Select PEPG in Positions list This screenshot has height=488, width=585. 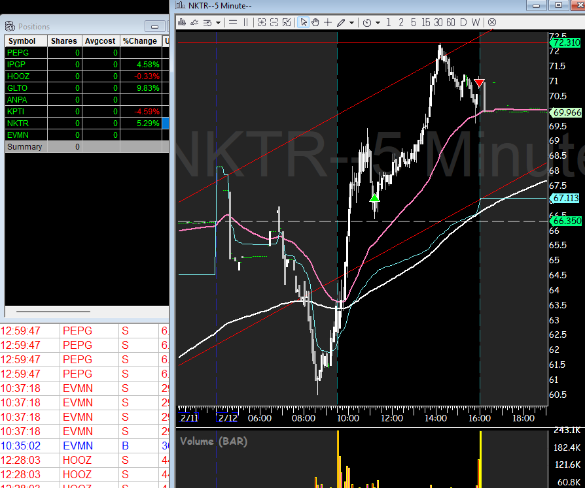click(18, 53)
